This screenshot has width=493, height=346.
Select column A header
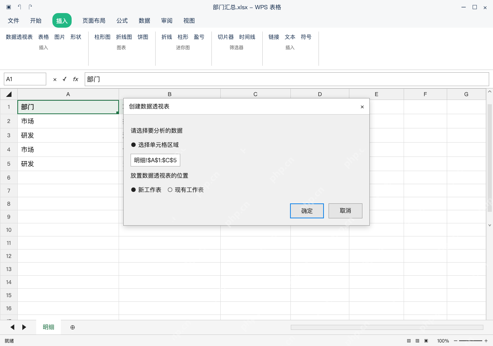tap(68, 94)
